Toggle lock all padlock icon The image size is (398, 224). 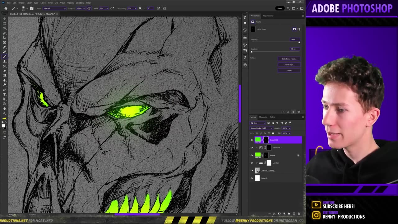coord(273,133)
